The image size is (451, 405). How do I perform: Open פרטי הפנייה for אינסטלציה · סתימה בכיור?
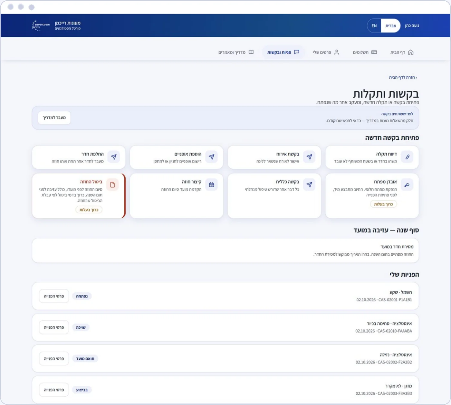[54, 327]
